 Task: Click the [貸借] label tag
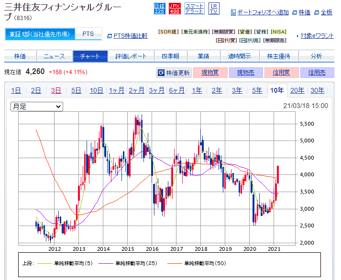click(245, 32)
